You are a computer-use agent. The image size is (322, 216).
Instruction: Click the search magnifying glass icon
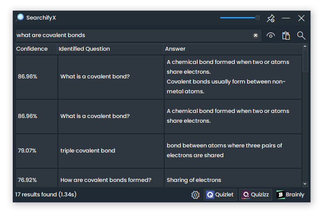(301, 35)
